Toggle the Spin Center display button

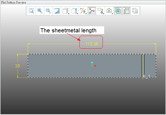[92, 11]
